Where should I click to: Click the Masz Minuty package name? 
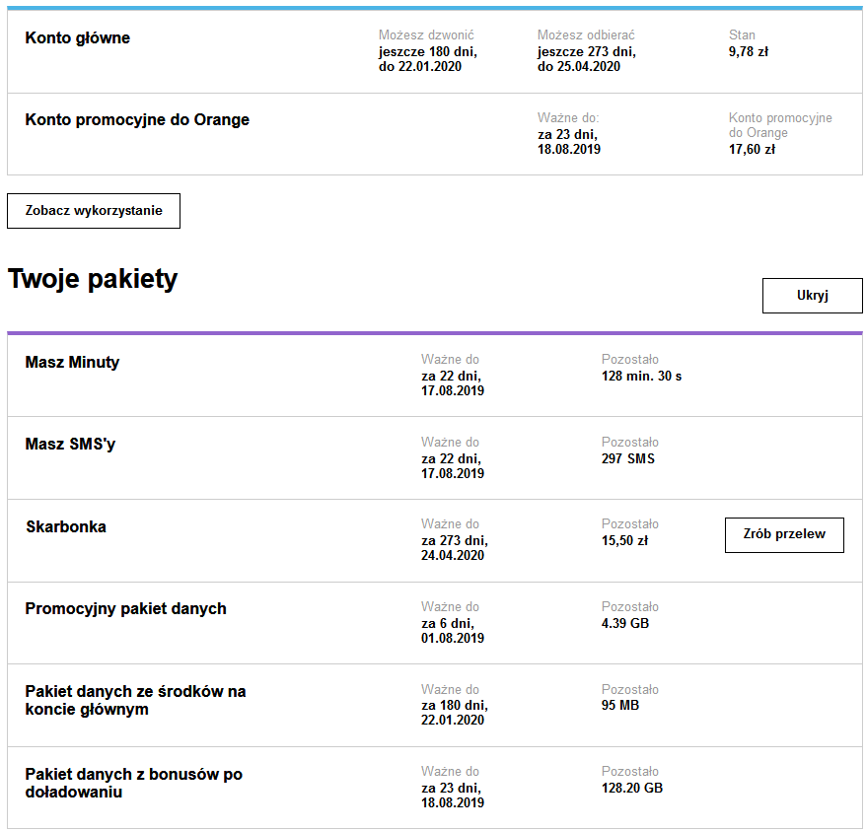72,363
